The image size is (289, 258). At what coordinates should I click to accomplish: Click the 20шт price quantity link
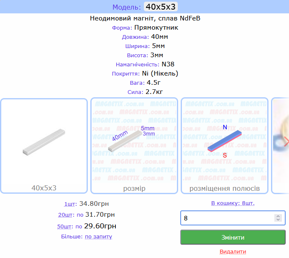click(x=65, y=215)
